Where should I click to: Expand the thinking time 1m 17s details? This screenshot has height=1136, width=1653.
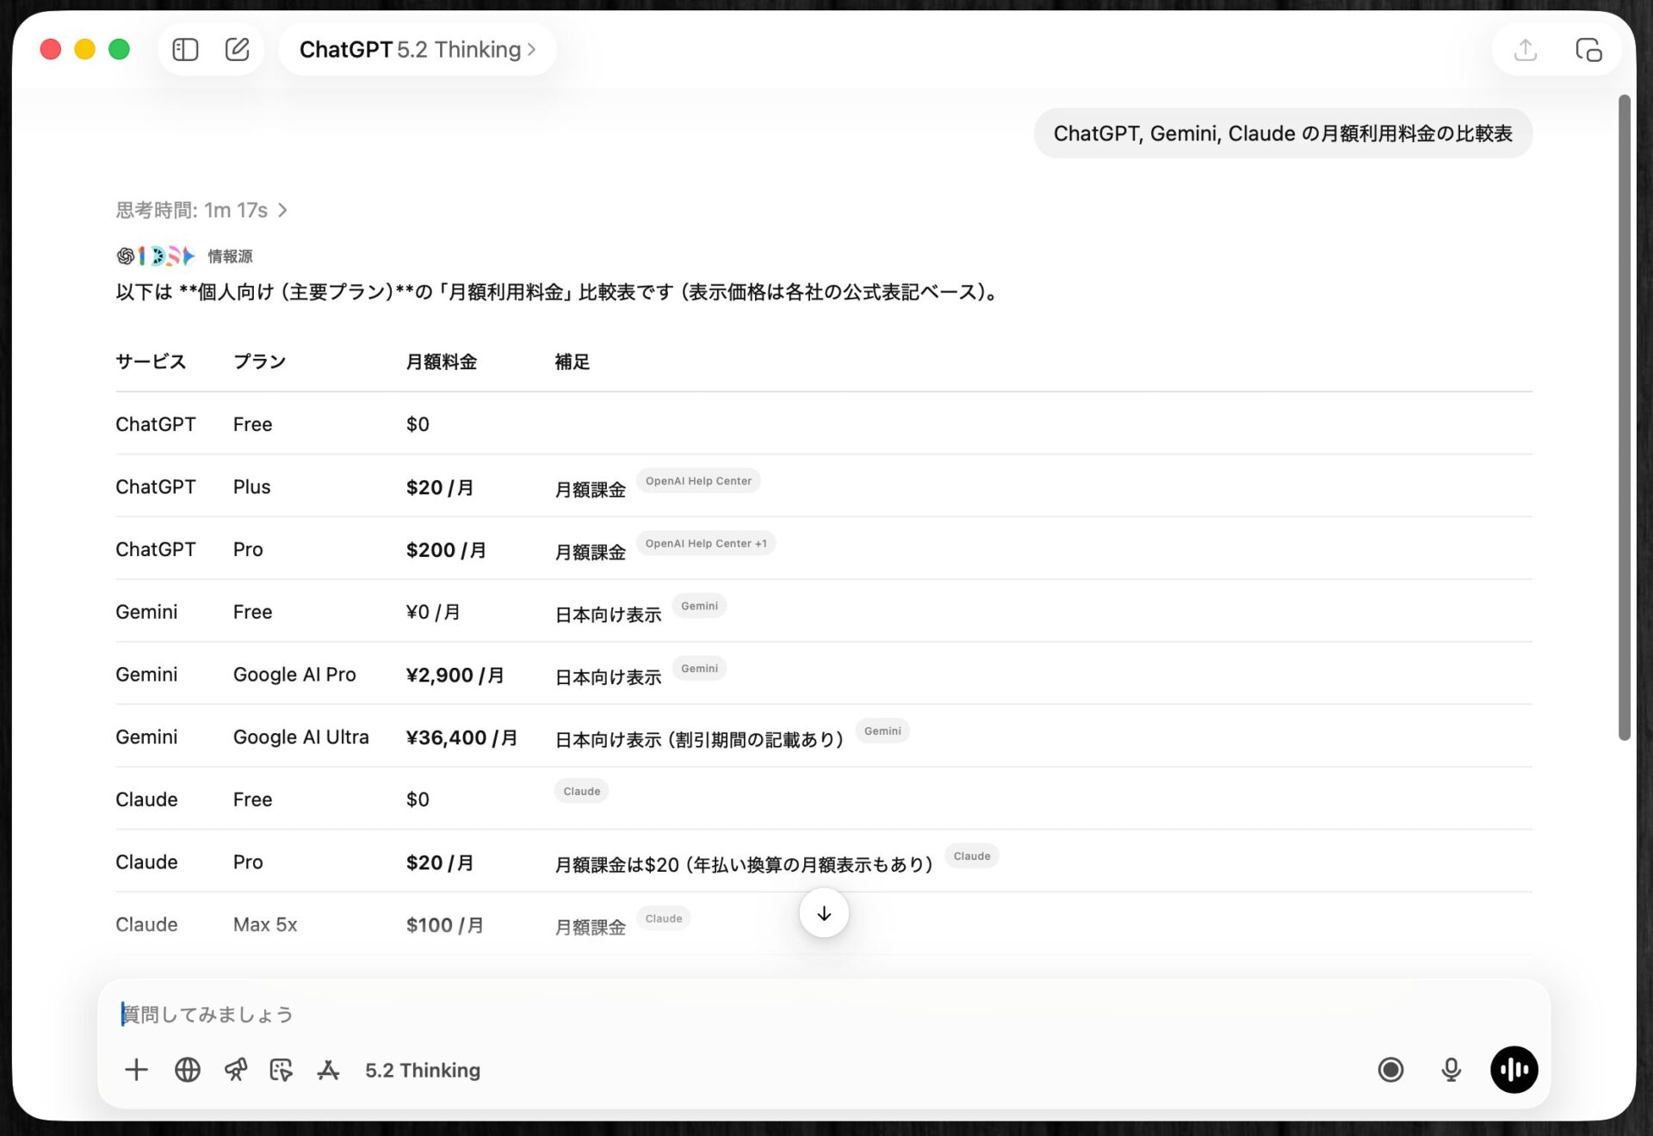click(x=201, y=210)
